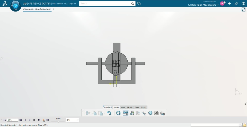247x127 pixels.
Task: Expand the left side panel chevron
Action: 2,59
